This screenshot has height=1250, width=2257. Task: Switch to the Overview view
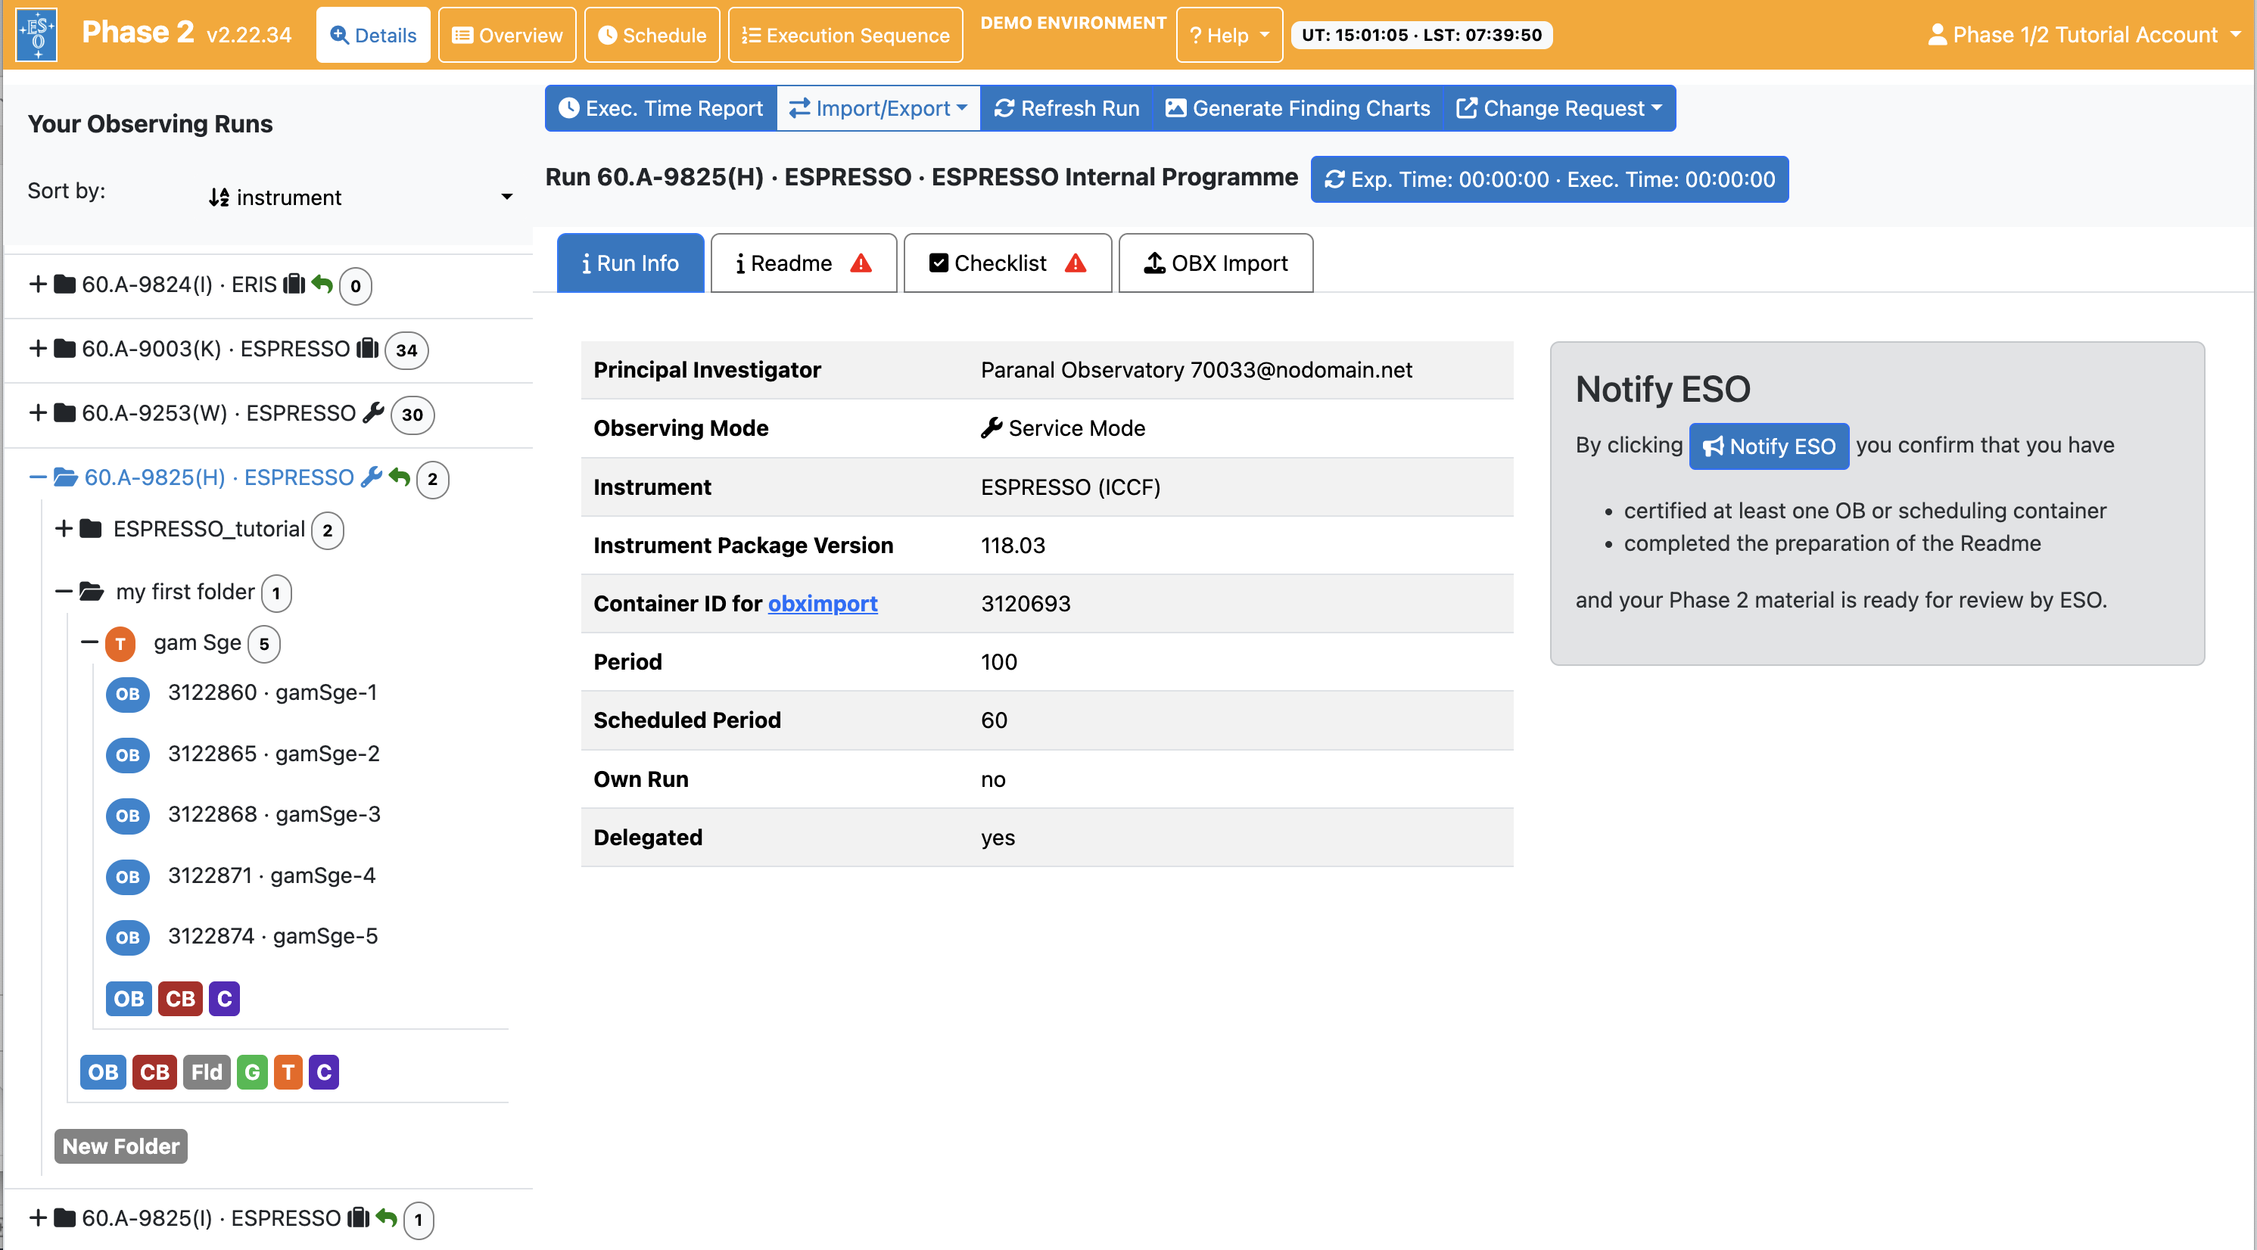click(507, 35)
